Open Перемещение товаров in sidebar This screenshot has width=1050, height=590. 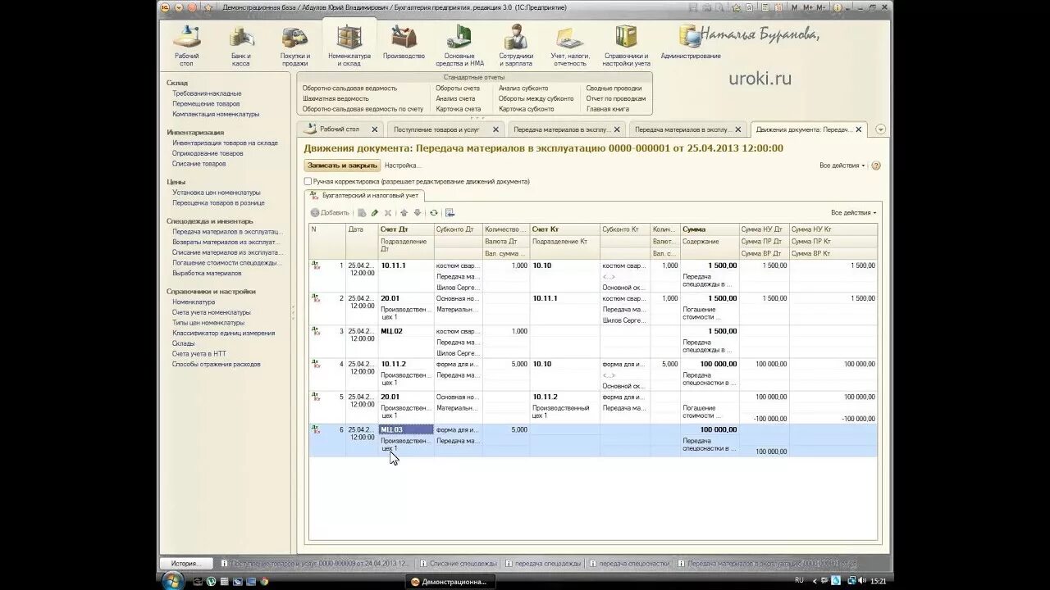click(x=206, y=104)
